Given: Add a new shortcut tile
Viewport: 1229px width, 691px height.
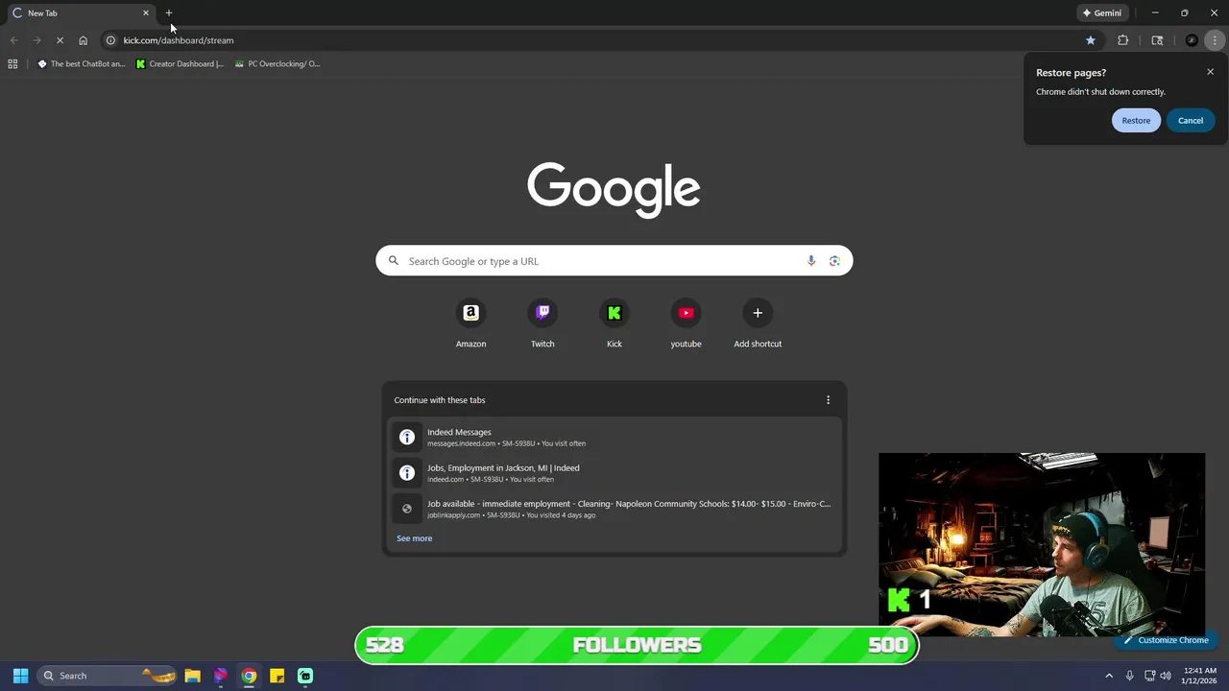Looking at the screenshot, I should 758,323.
